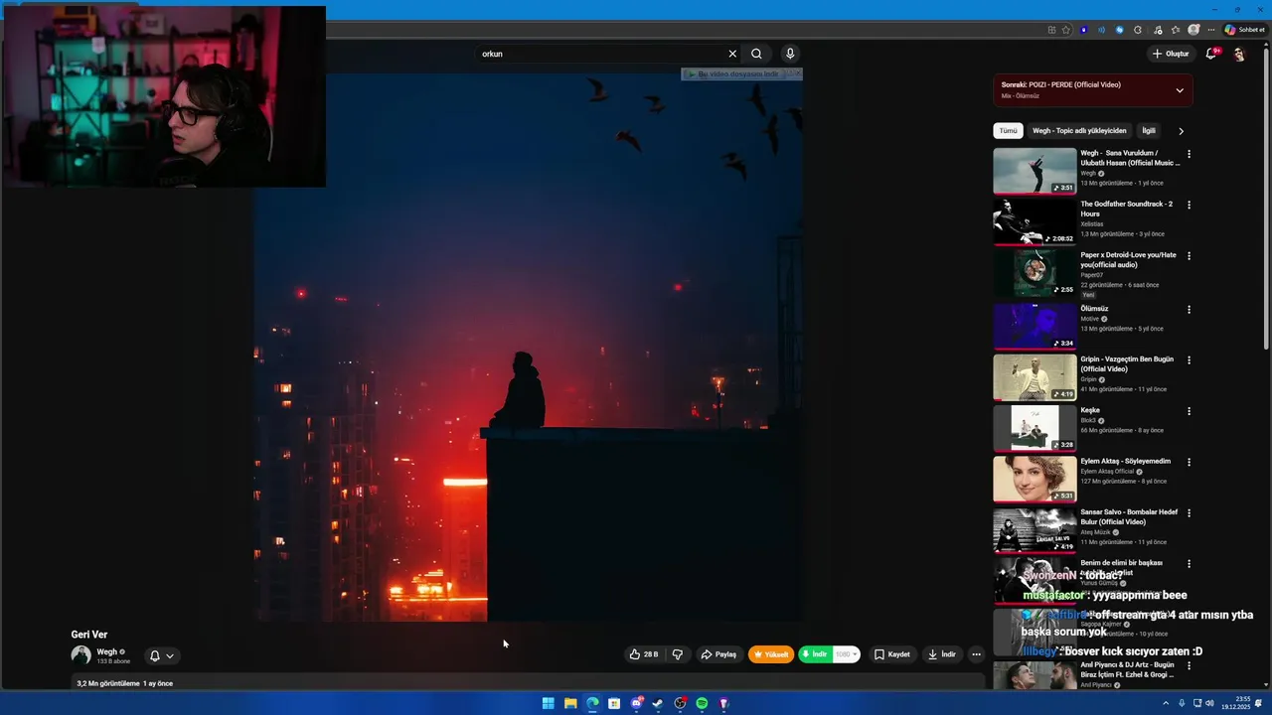This screenshot has width=1272, height=715.
Task: Click the Paylaş share button
Action: pyautogui.click(x=718, y=654)
